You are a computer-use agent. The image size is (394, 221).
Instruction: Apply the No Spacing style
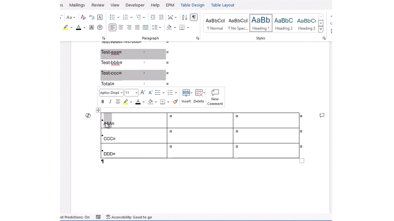coord(238,23)
